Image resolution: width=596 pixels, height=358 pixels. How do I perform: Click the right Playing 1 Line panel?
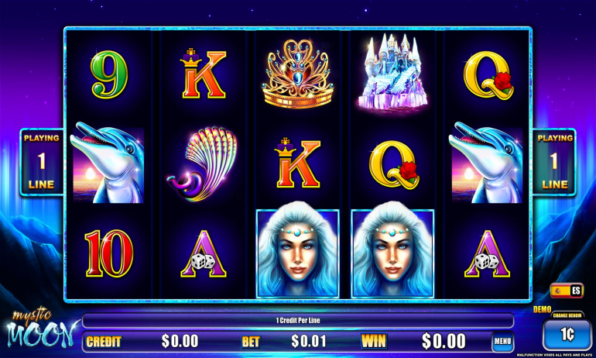coord(554,162)
